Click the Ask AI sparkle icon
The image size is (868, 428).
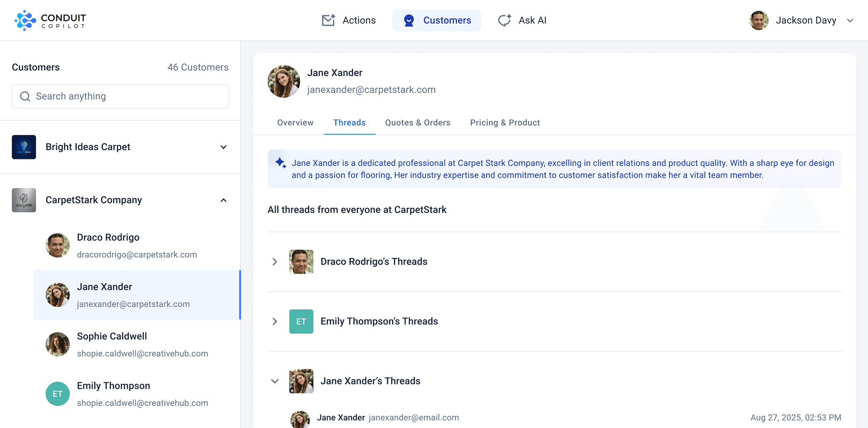(x=504, y=20)
